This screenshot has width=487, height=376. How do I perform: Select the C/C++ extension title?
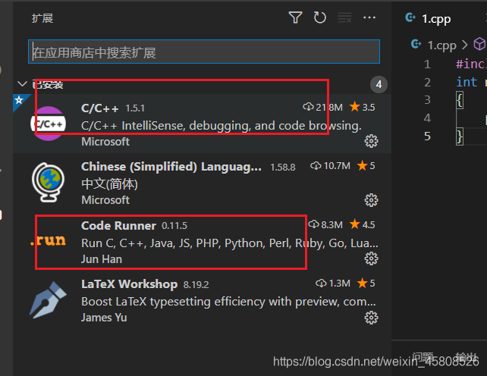coord(99,108)
